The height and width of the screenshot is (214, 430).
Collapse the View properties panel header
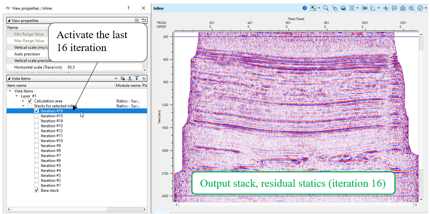pyautogui.click(x=9, y=20)
